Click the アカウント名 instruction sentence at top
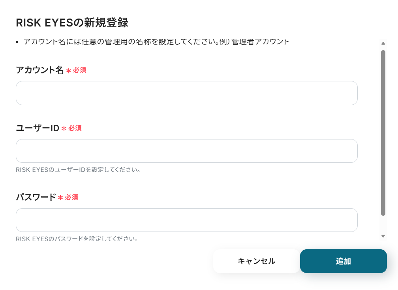 tap(156, 41)
